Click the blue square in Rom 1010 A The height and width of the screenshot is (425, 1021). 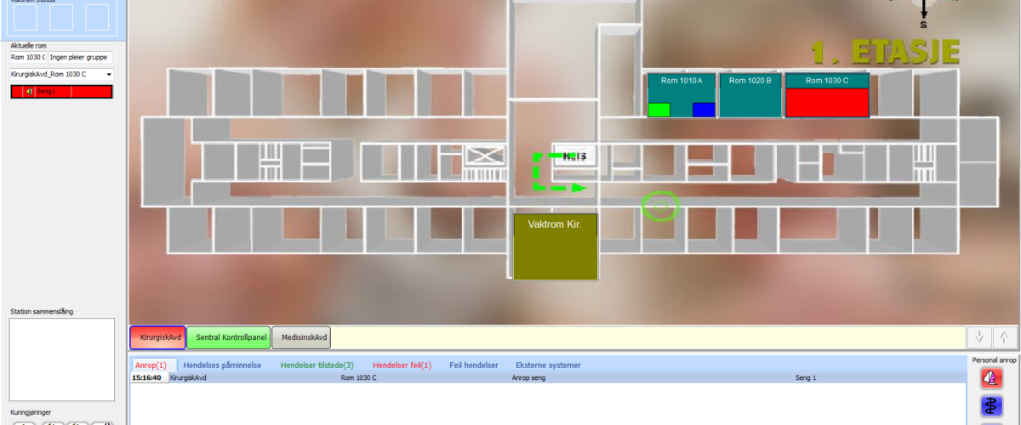click(704, 110)
